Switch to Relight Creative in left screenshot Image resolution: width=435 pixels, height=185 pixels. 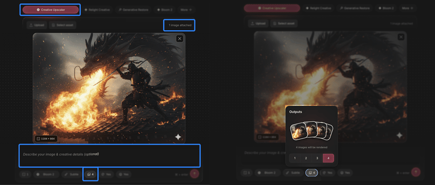pyautogui.click(x=97, y=10)
